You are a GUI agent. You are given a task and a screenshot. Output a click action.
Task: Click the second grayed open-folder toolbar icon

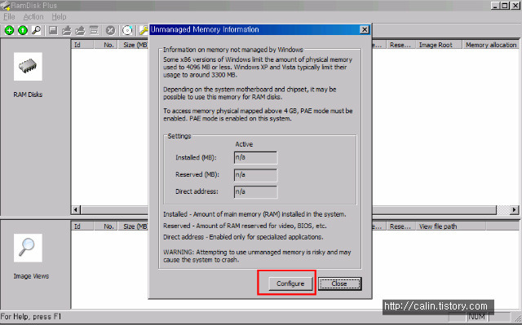point(80,31)
